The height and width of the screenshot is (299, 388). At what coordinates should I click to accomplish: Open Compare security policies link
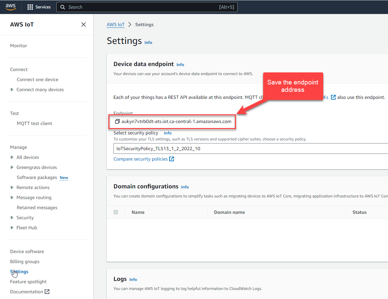[141, 159]
